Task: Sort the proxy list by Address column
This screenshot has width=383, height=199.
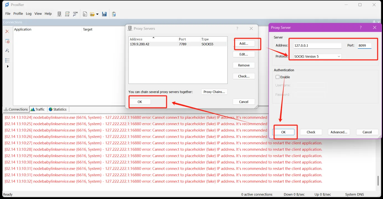Action: tap(153, 39)
